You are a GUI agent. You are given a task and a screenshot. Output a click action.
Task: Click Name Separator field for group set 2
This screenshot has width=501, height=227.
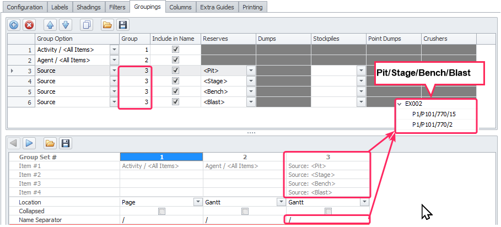[x=244, y=220]
